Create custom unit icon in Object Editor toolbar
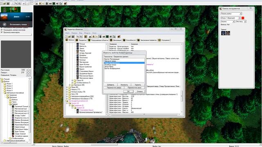Screen dimensions: 262x147 (86, 36)
